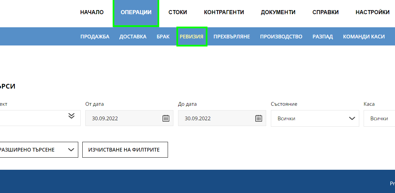Screen dimensions: 395x193
Task: Expand the Каса dropdown
Action: (379, 118)
